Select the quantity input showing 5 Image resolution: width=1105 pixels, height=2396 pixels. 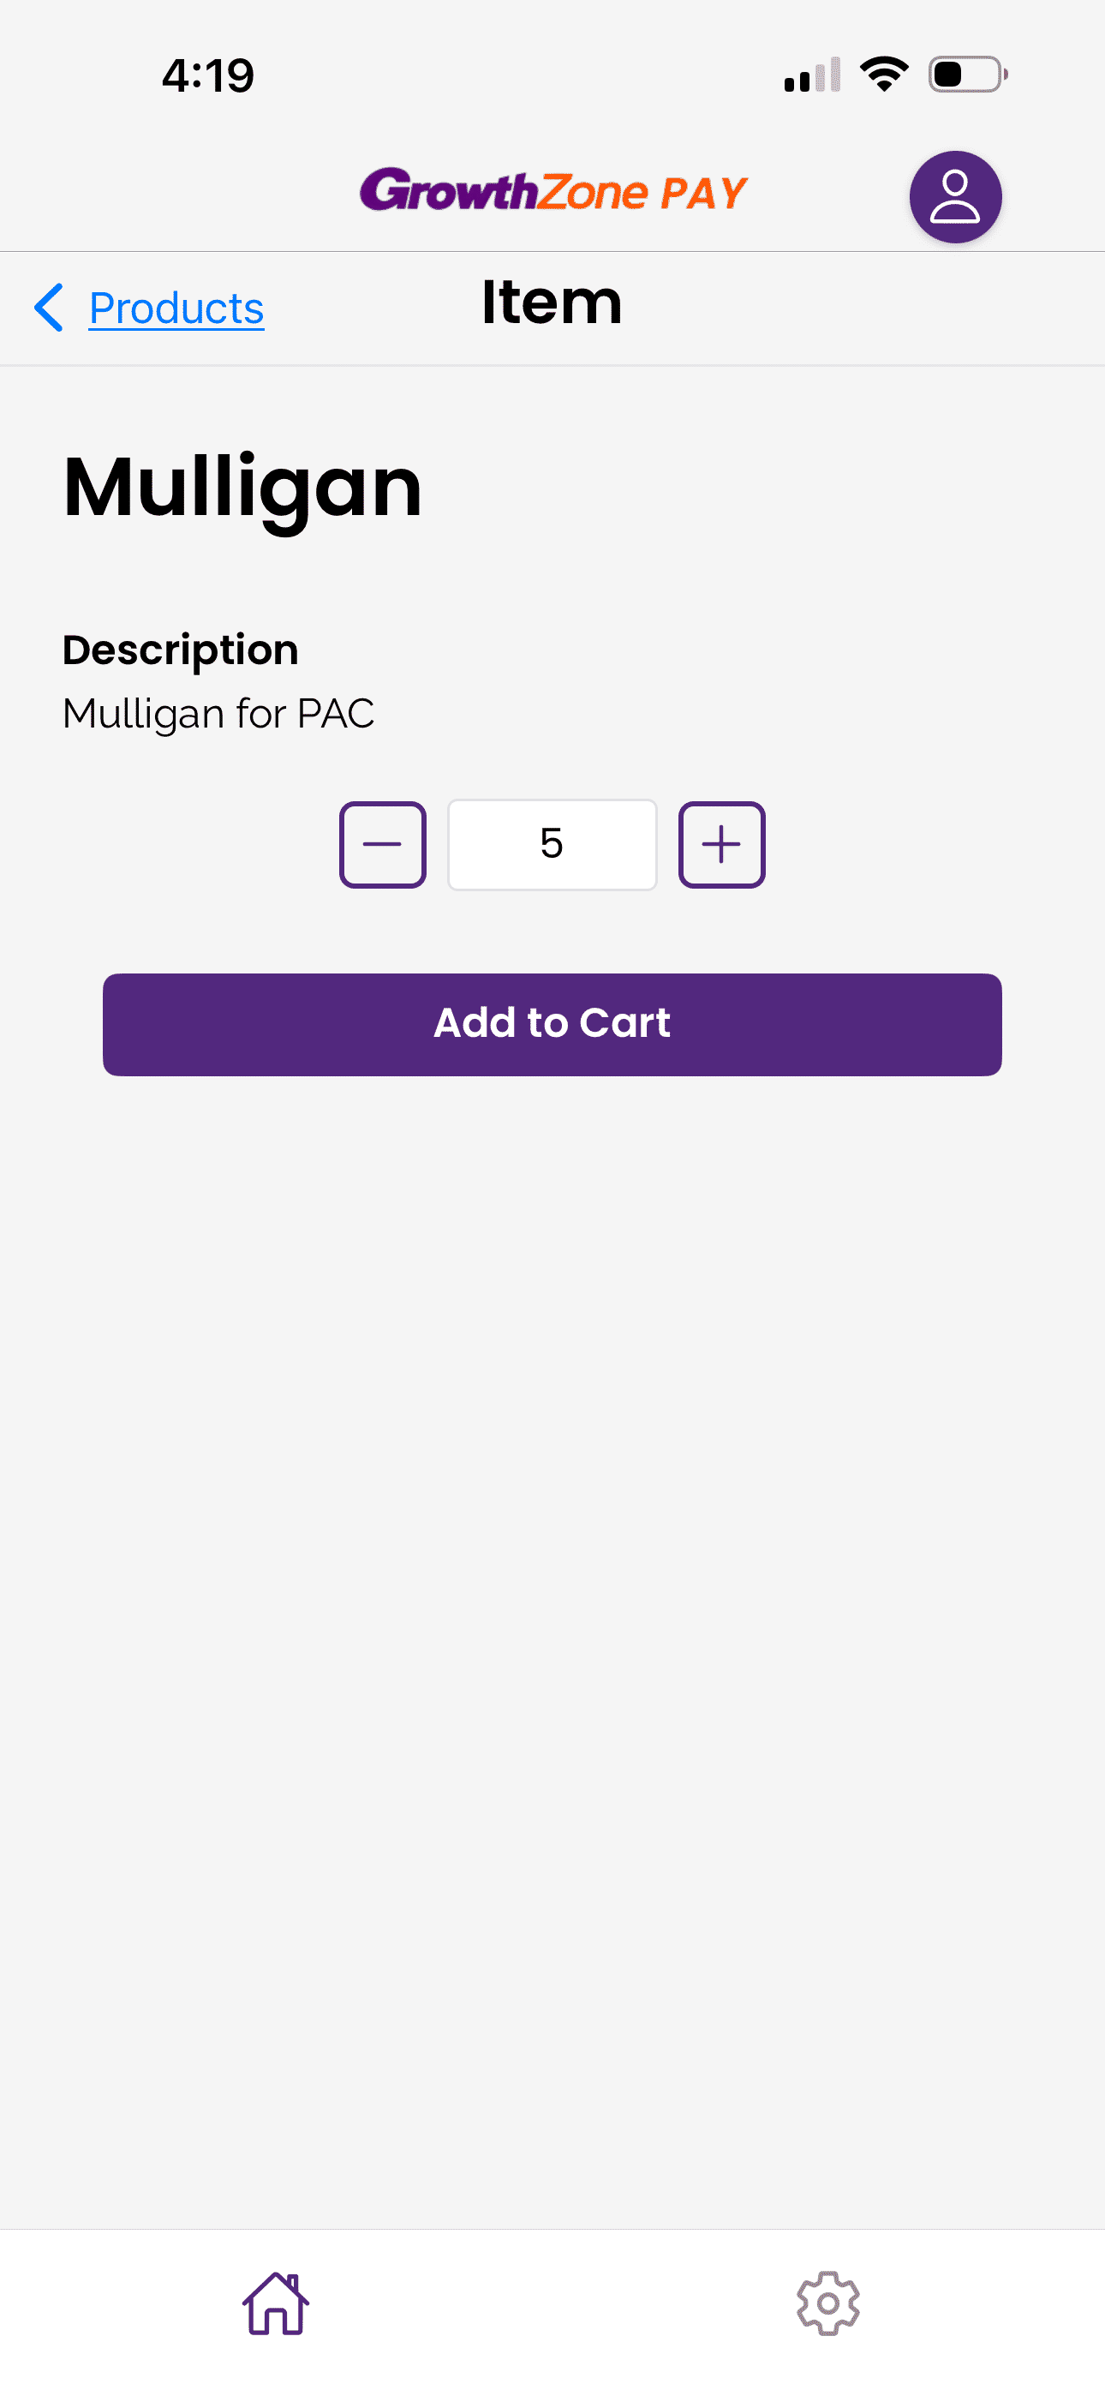(x=552, y=843)
